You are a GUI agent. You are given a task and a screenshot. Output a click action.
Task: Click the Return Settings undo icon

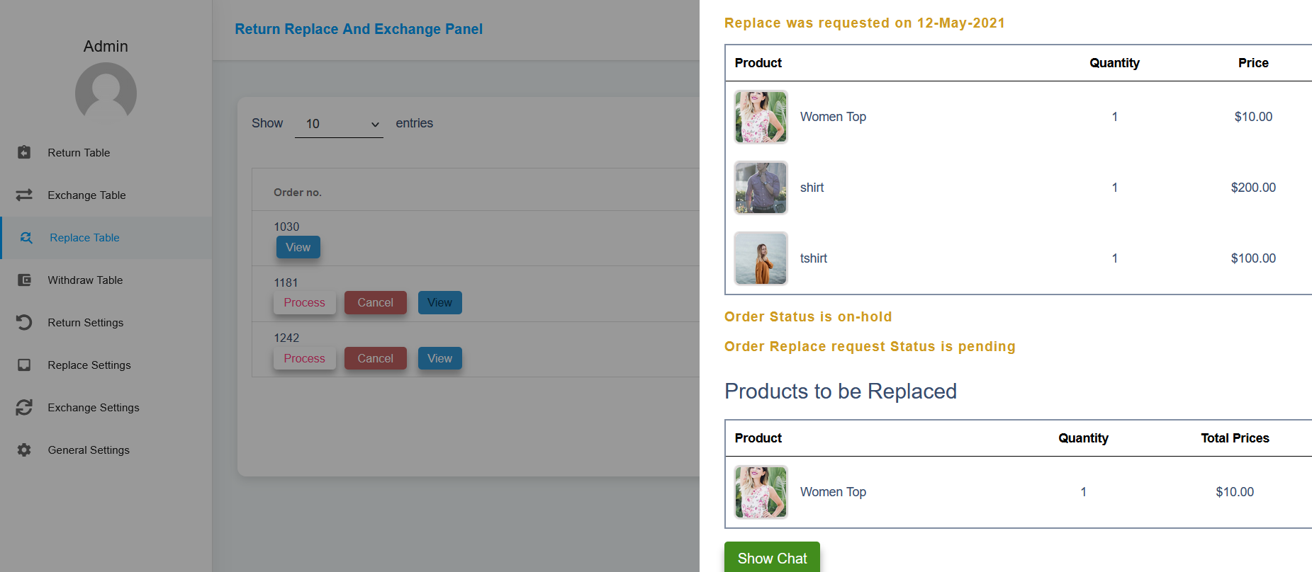click(x=24, y=322)
